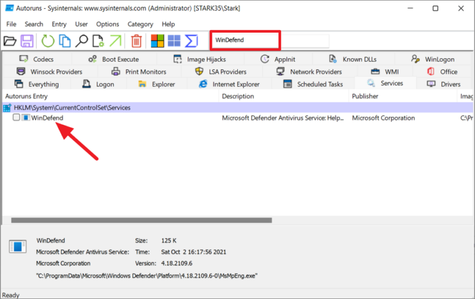Click the Microsoft Corporation publisher cell
The width and height of the screenshot is (475, 299).
tap(383, 118)
